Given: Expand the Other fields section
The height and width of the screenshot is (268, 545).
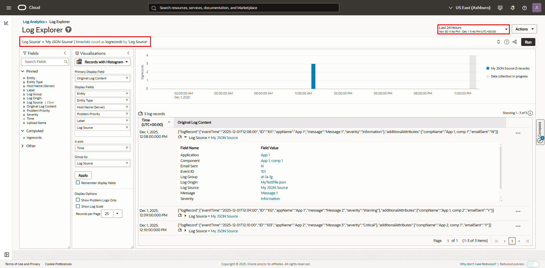Looking at the screenshot, I should [x=23, y=146].
